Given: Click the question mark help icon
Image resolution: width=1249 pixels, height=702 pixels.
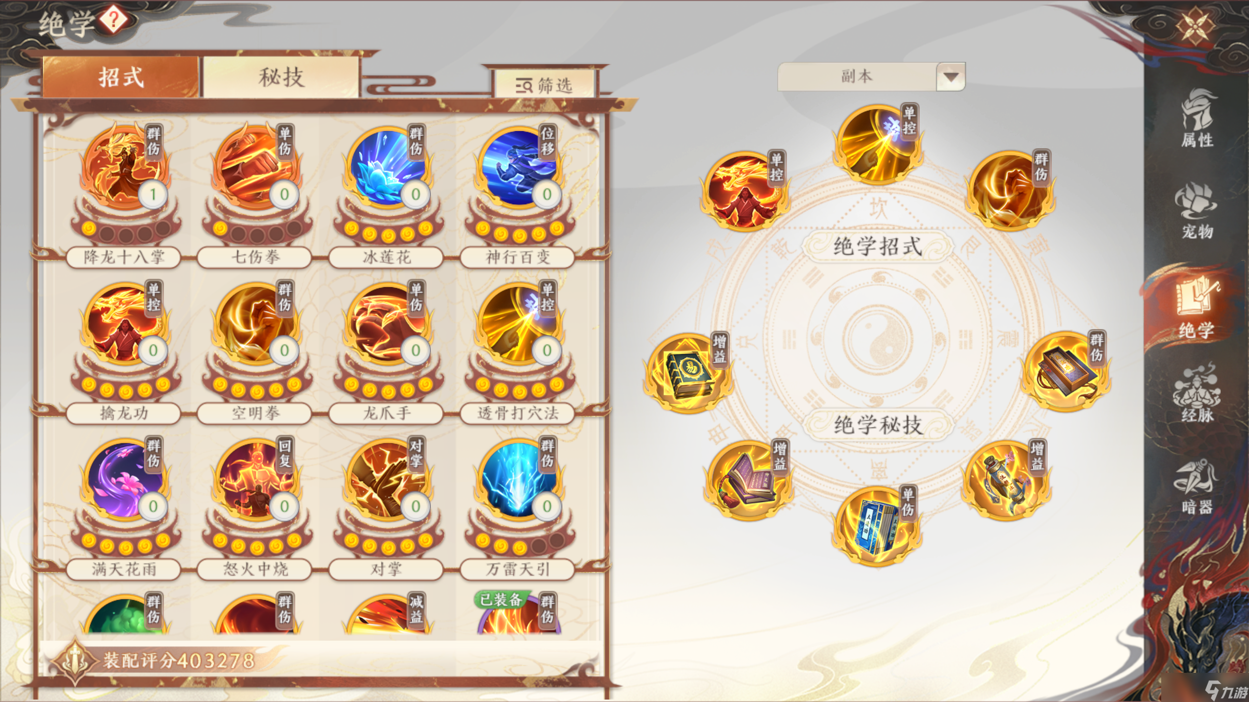Looking at the screenshot, I should [114, 20].
